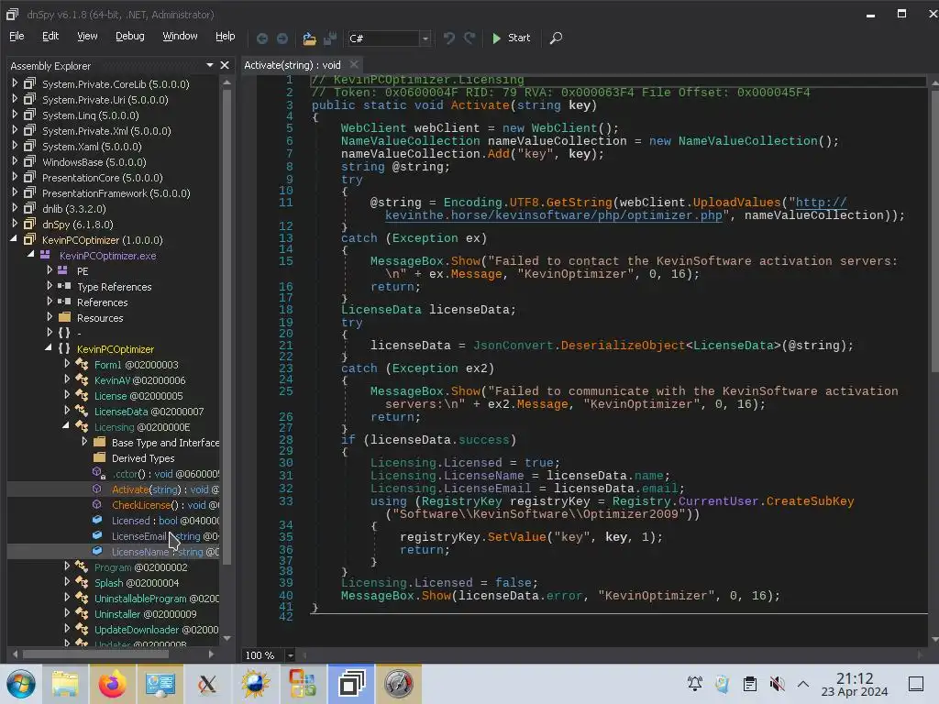Click the Save All toolbar icon
Viewport: 939px width, 704px height.
point(330,38)
